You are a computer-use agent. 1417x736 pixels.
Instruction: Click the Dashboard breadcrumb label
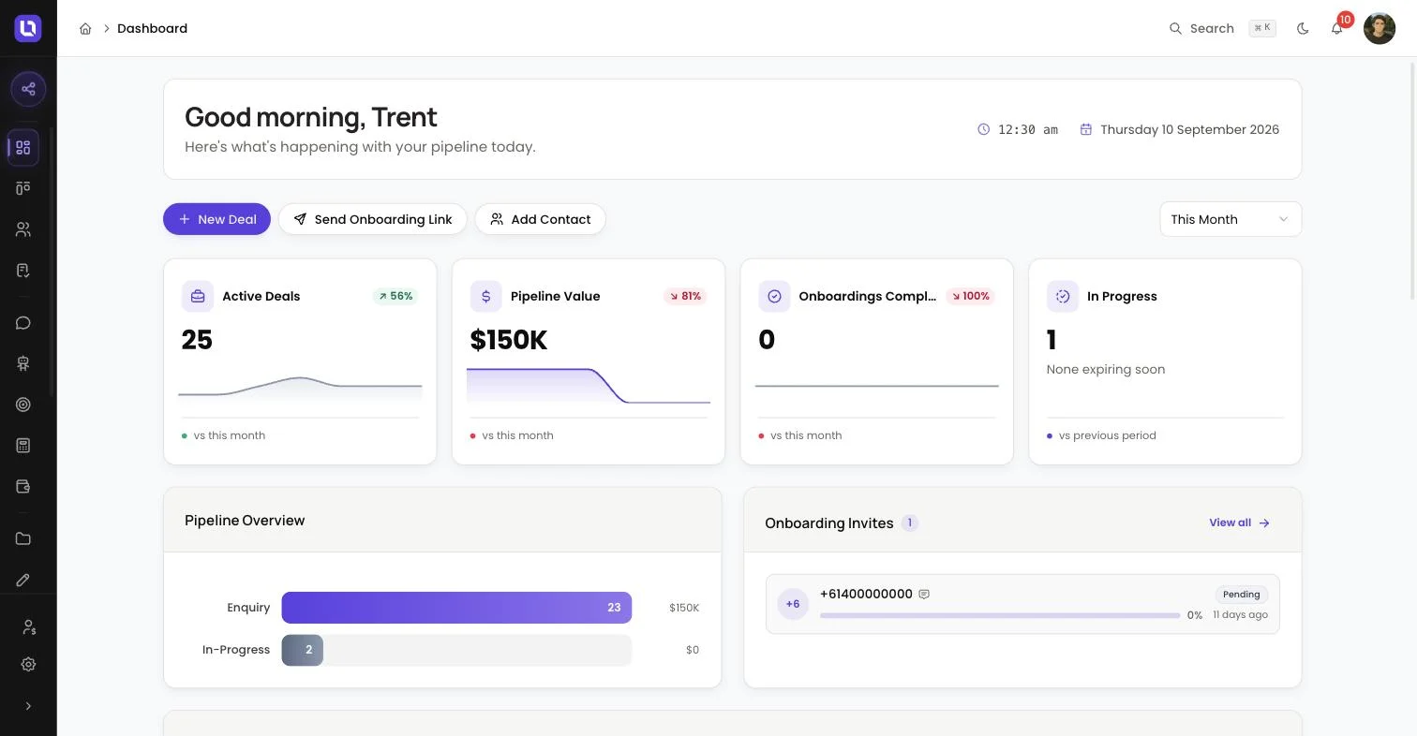pyautogui.click(x=152, y=28)
